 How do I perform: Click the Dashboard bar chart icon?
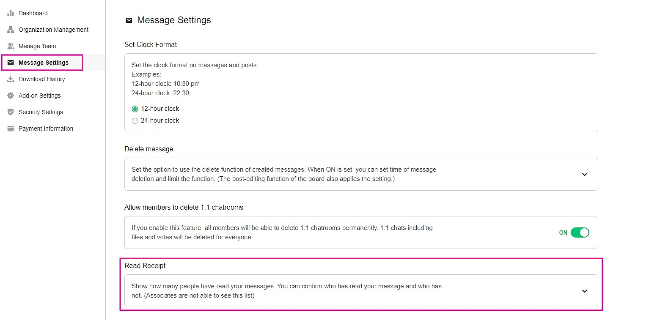[11, 13]
